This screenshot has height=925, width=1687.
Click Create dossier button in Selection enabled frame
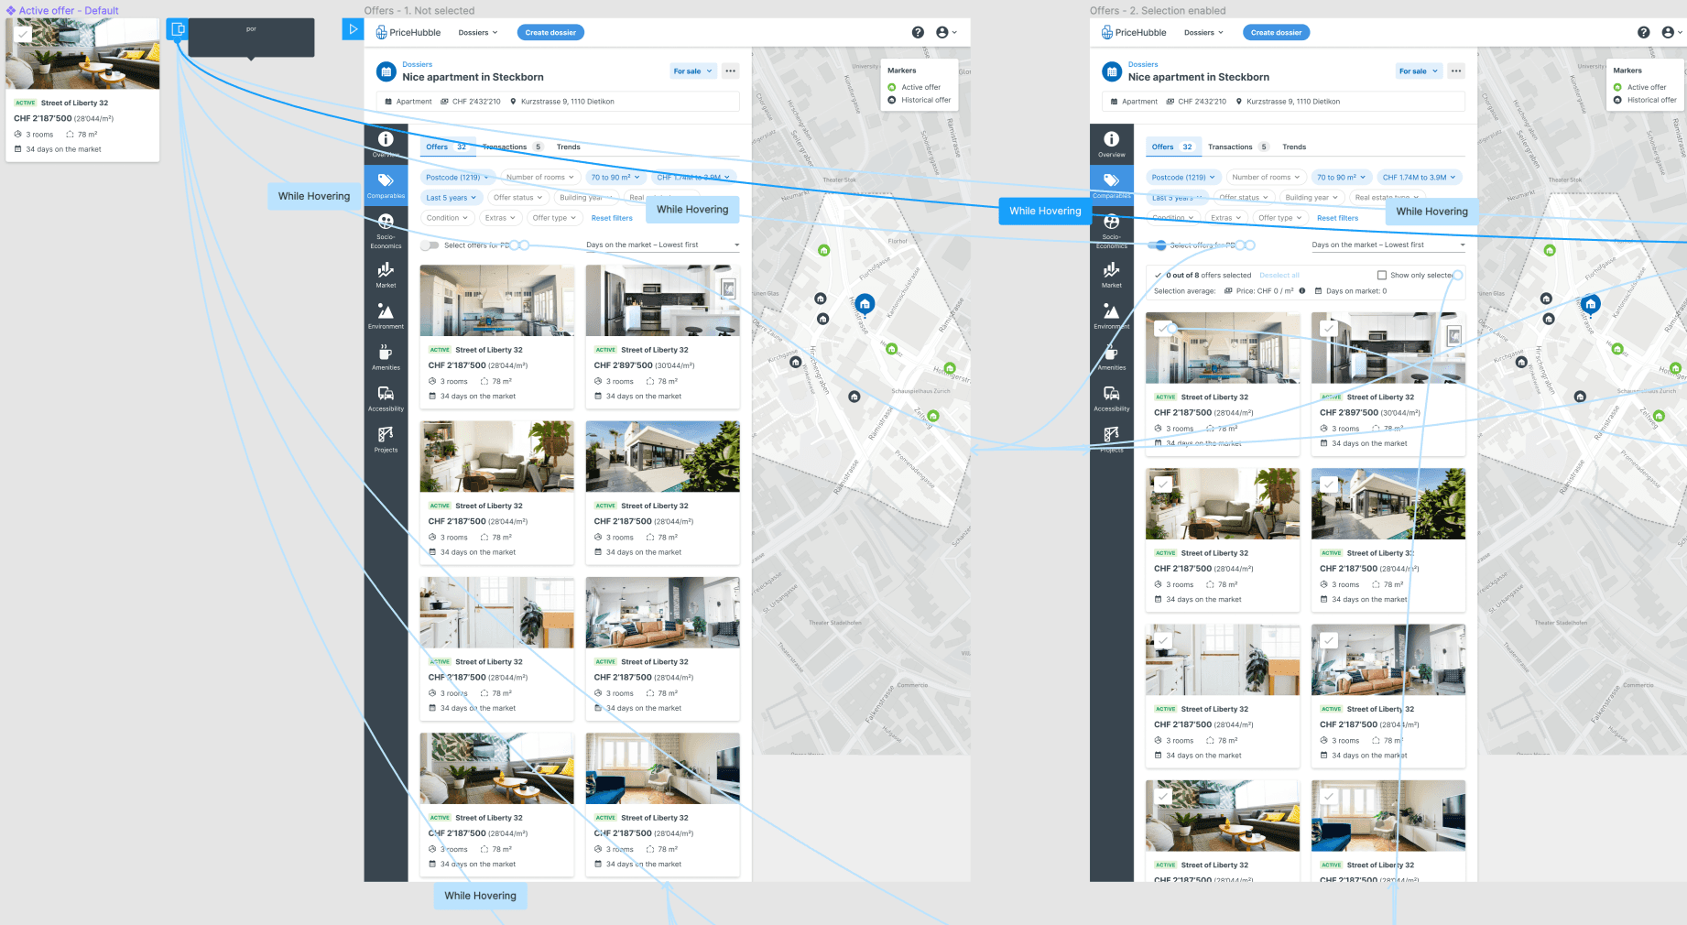(x=1276, y=32)
